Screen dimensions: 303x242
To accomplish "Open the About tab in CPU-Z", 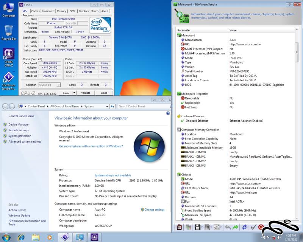I will [105, 11].
